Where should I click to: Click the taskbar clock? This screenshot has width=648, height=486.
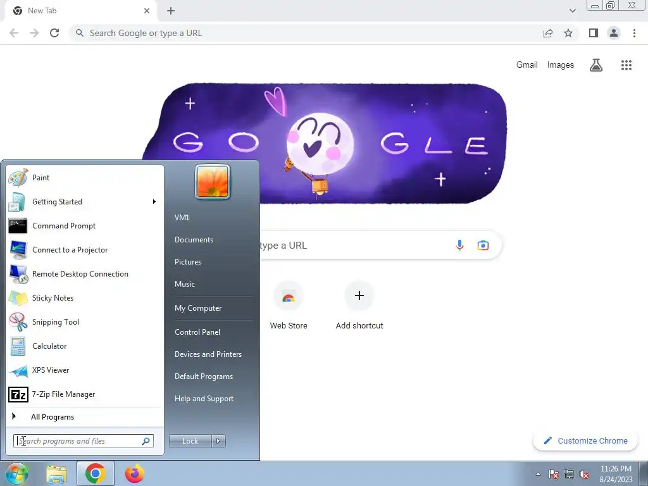616,474
